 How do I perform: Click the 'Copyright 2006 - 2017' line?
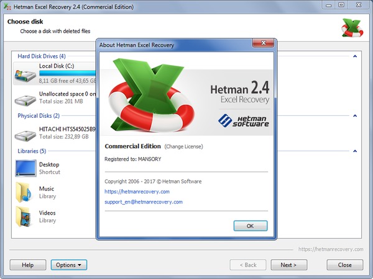point(153,182)
